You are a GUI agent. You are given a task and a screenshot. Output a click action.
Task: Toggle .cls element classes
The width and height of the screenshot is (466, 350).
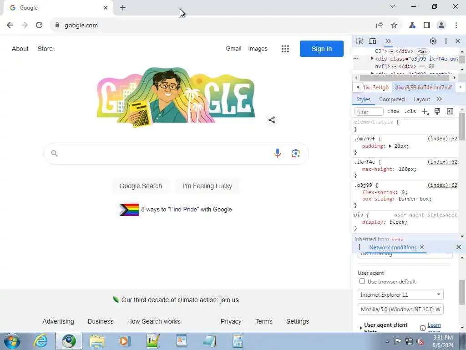click(410, 111)
